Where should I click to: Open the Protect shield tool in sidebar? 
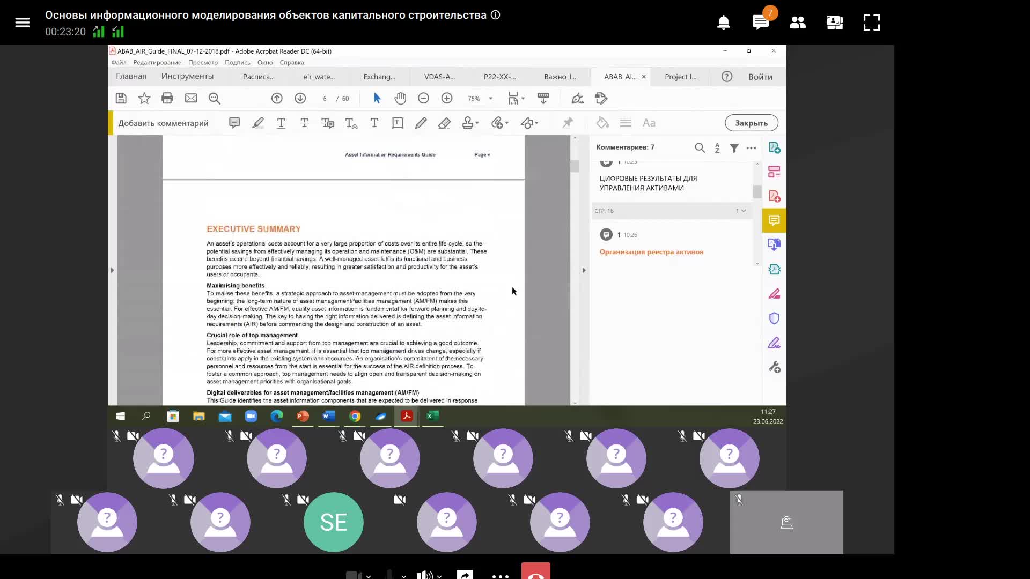774,318
